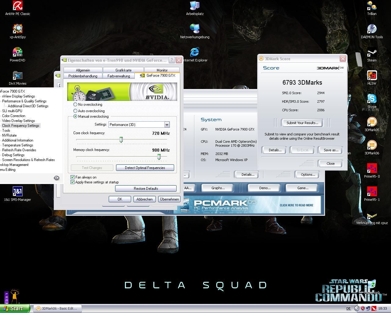Open 1&1 SMS-Manager desktop icon
The height and width of the screenshot is (313, 391).
pyautogui.click(x=17, y=194)
